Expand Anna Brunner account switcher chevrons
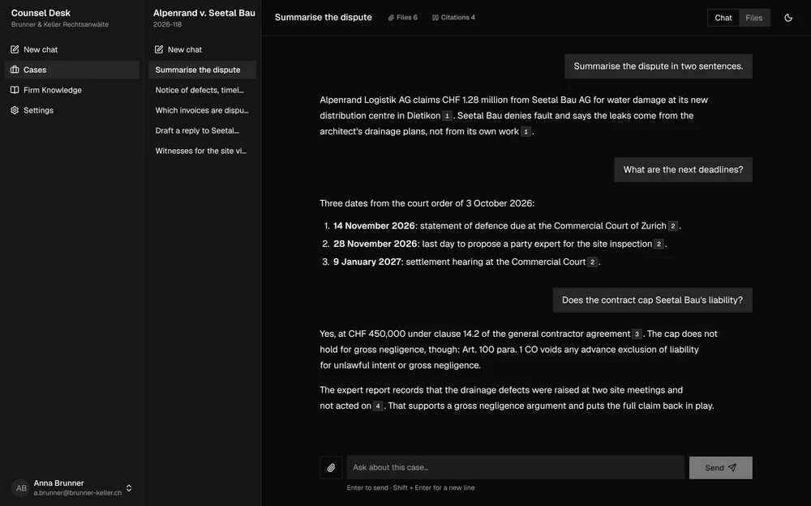This screenshot has height=506, width=811. 129,488
